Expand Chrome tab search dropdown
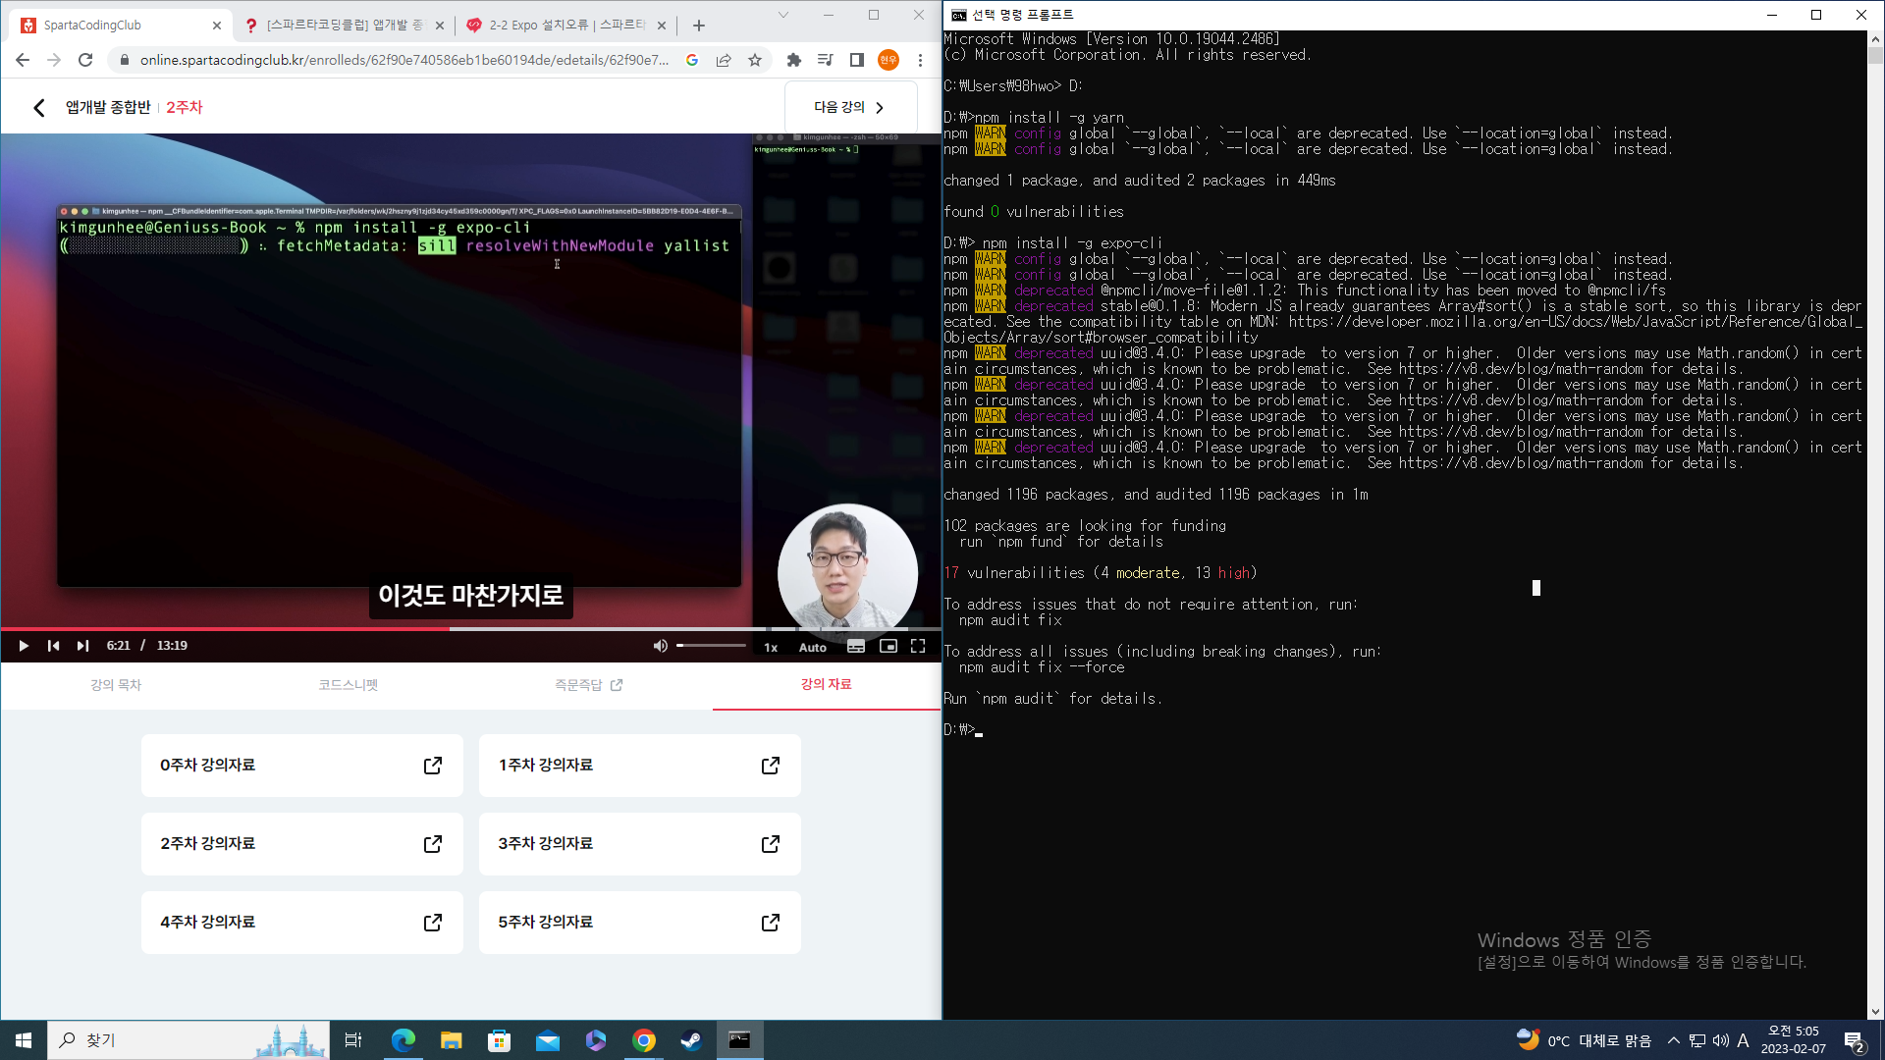This screenshot has width=1885, height=1060. pyautogui.click(x=783, y=15)
